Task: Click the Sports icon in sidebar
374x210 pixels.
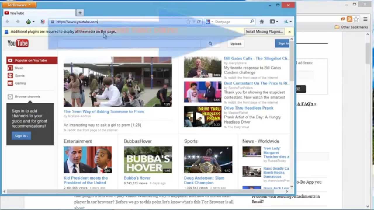Action: [10, 76]
